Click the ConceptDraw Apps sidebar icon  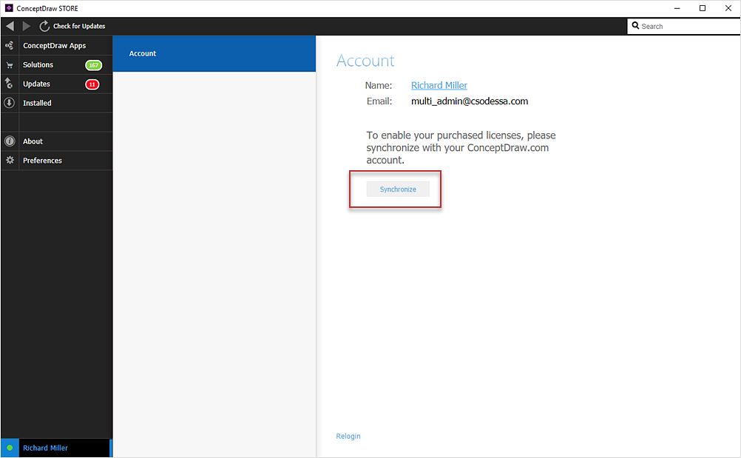click(9, 45)
